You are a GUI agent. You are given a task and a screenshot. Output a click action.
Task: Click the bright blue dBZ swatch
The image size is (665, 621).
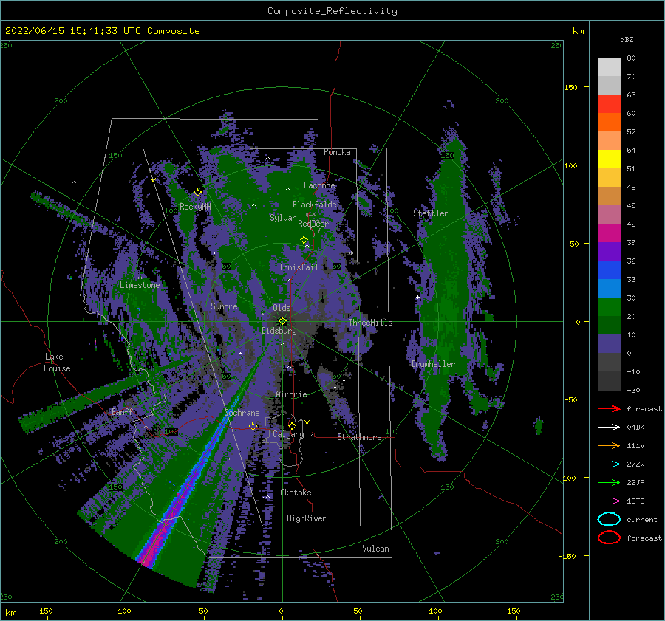pos(609,270)
